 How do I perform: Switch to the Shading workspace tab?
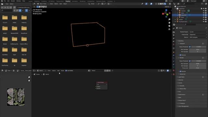68,1
